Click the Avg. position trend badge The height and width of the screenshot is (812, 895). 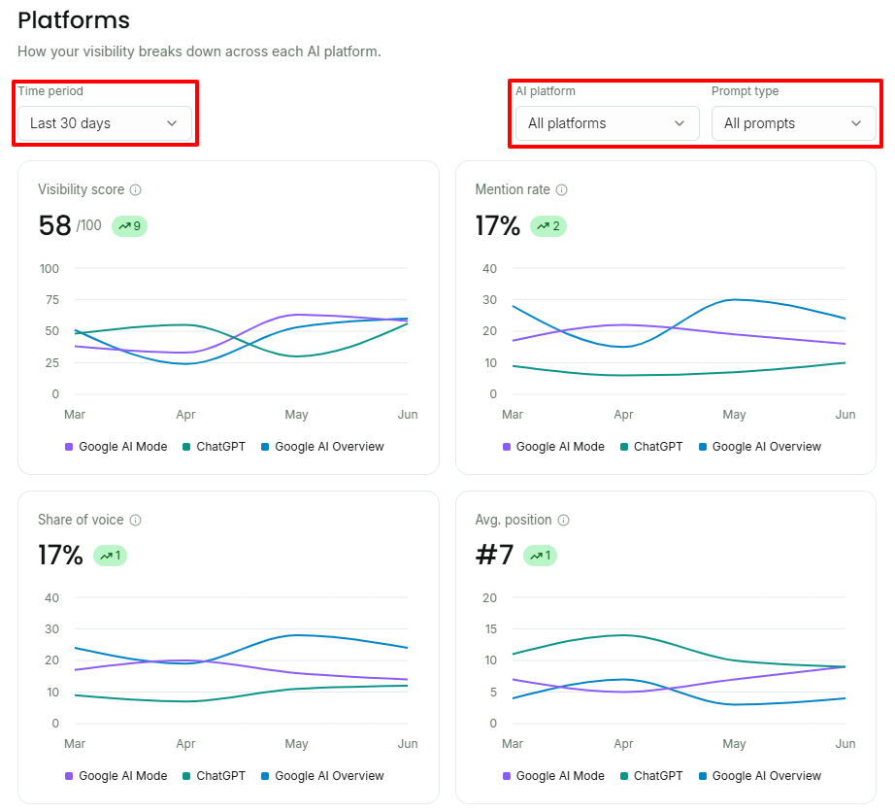point(540,556)
